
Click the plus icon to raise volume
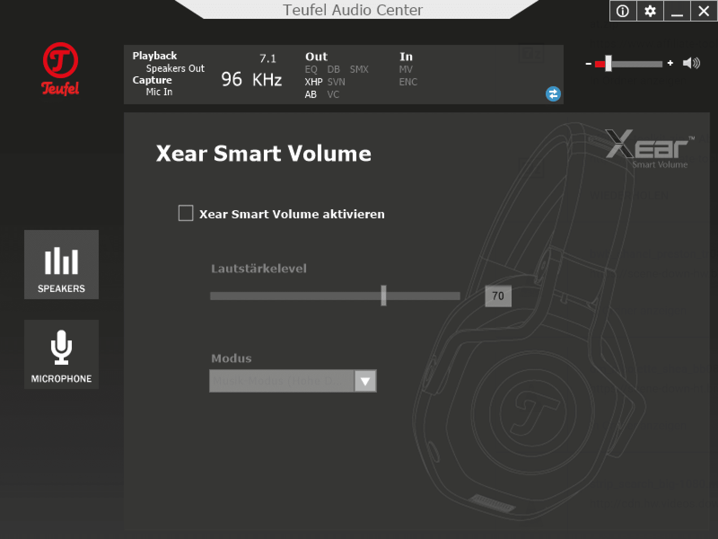(670, 63)
